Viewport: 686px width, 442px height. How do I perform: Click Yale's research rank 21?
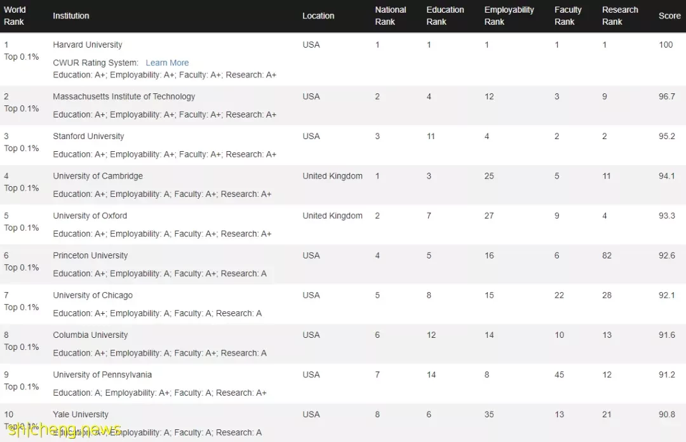[x=607, y=415]
